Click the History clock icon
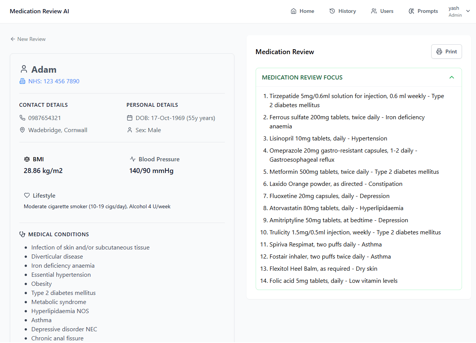 tap(332, 11)
